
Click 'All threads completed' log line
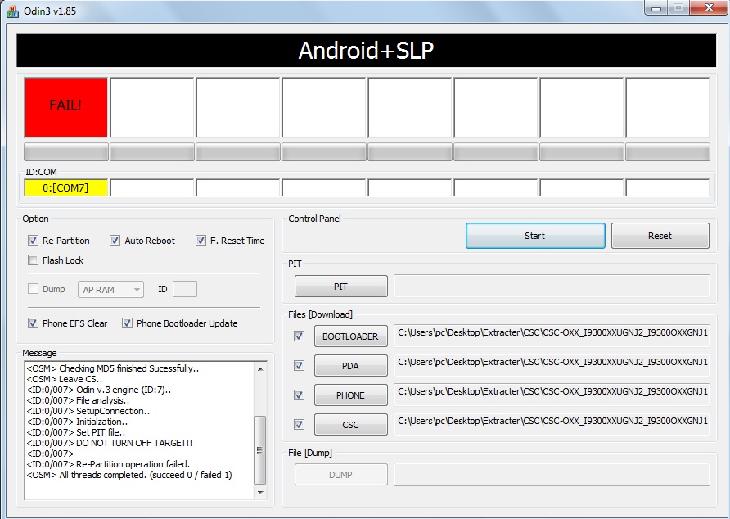129,475
